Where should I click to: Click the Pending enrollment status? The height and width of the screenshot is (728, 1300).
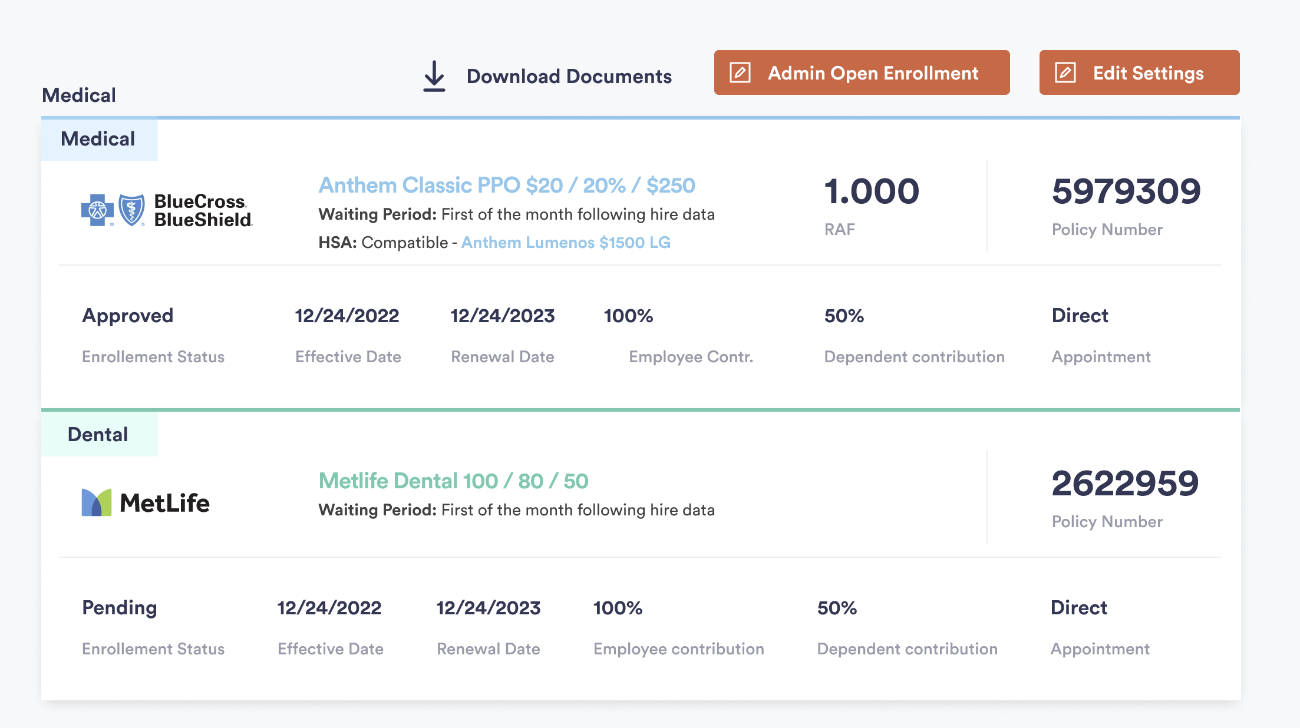[119, 607]
